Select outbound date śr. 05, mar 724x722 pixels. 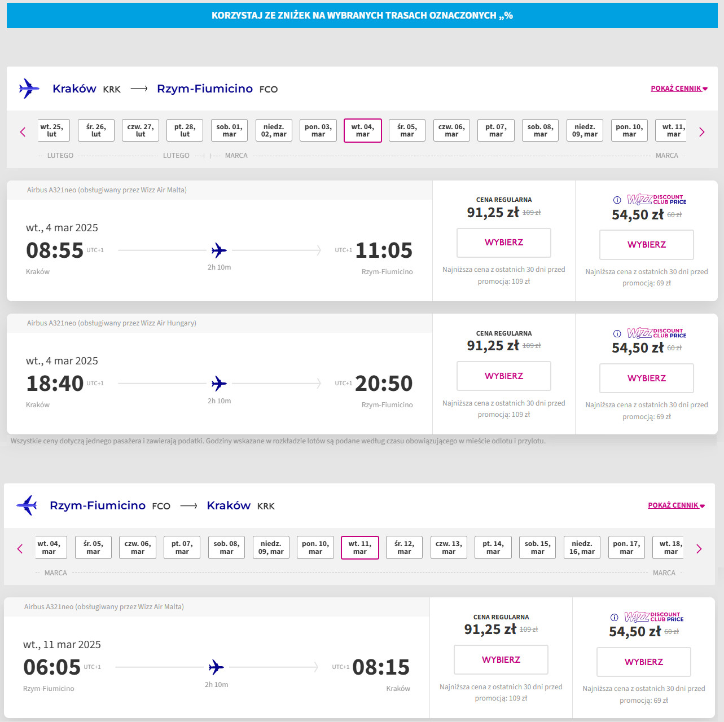407,130
